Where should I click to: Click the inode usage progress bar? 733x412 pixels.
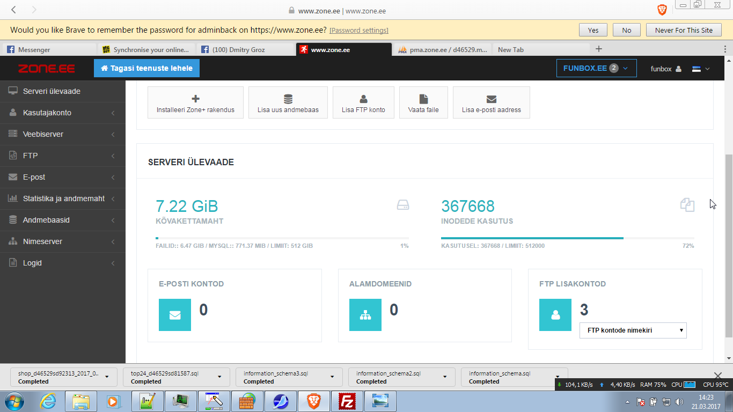point(568,238)
